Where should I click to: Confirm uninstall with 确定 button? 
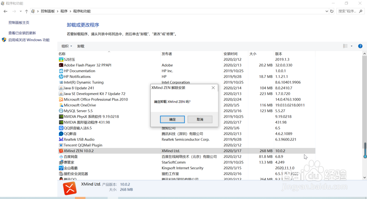coord(172,120)
